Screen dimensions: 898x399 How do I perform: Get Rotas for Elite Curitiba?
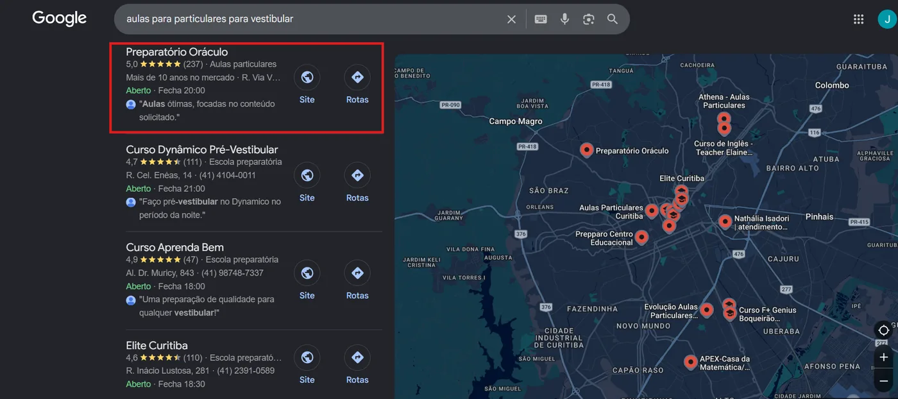click(x=357, y=365)
